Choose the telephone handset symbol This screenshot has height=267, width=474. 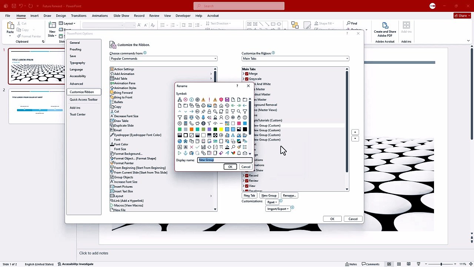(191, 123)
